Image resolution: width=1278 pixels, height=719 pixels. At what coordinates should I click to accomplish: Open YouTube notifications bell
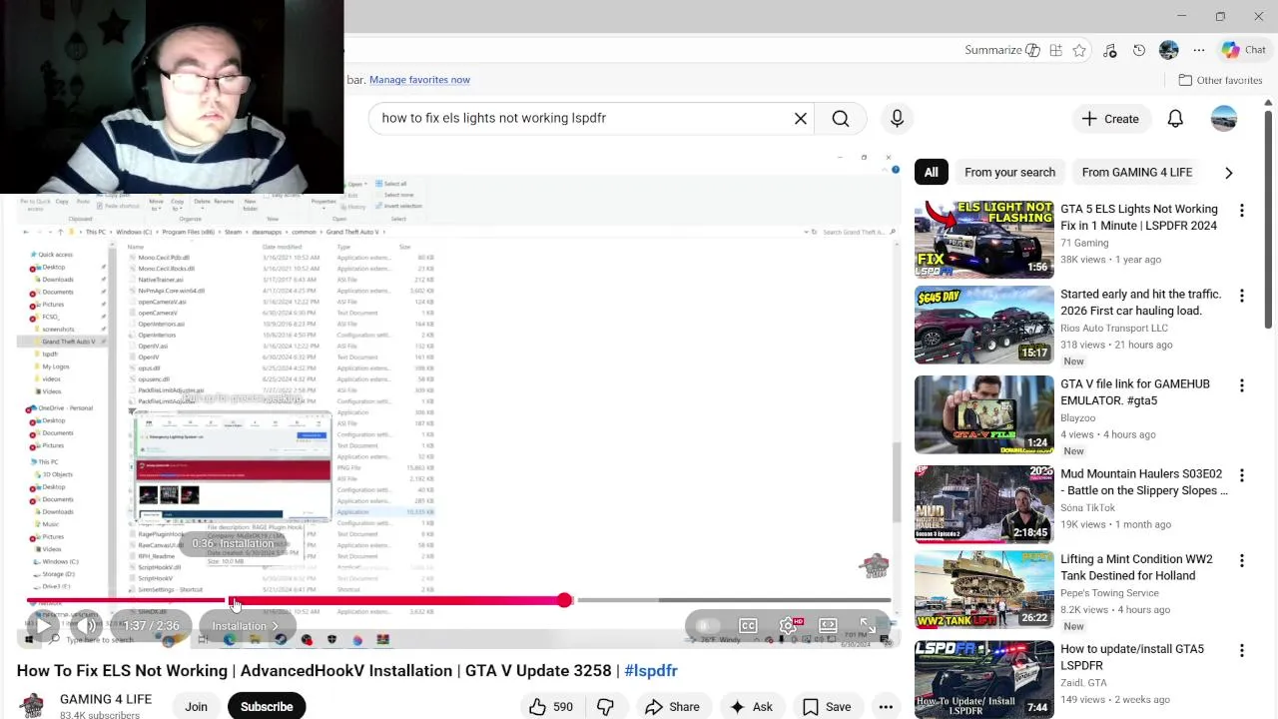click(x=1175, y=119)
